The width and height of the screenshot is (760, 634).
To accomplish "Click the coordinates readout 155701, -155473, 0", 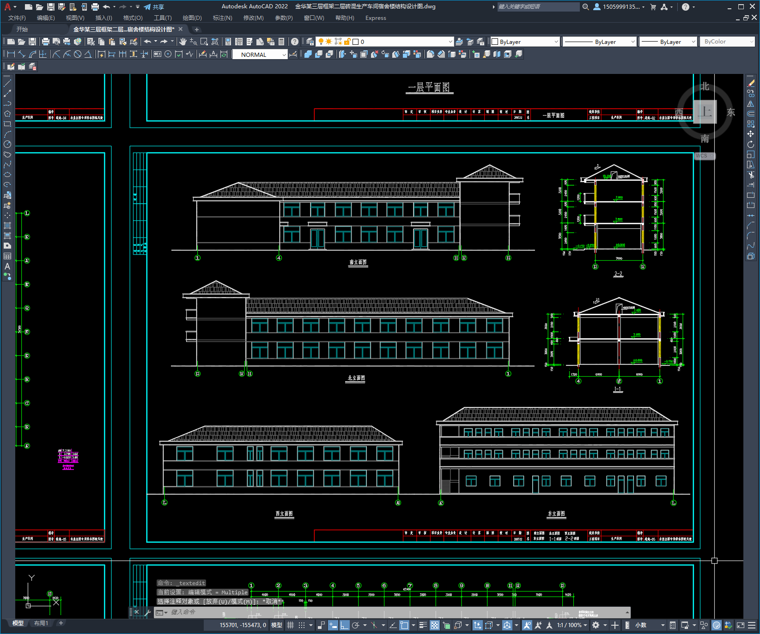I will click(243, 625).
